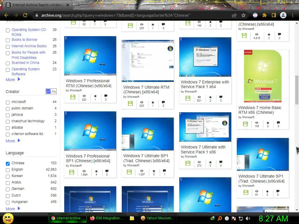The width and height of the screenshot is (299, 224).
Task: Click favorites star under Windows 7 Professional SP1
Action: pyautogui.click(x=96, y=171)
